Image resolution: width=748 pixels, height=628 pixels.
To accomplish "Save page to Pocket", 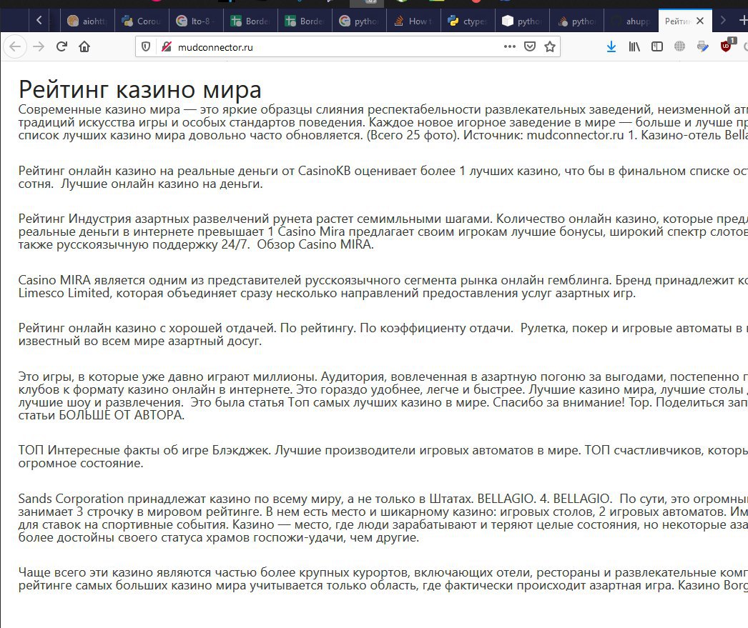I will [529, 46].
